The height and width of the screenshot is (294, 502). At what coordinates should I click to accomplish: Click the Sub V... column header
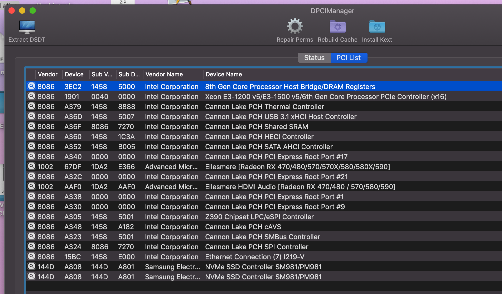pos(103,75)
